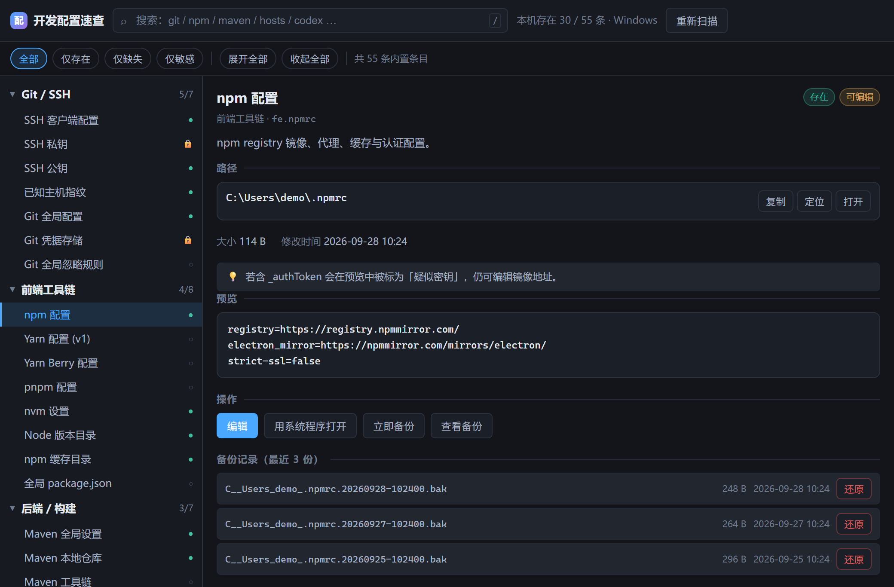894x587 pixels.
Task: Click 立即备份 button
Action: 394,426
